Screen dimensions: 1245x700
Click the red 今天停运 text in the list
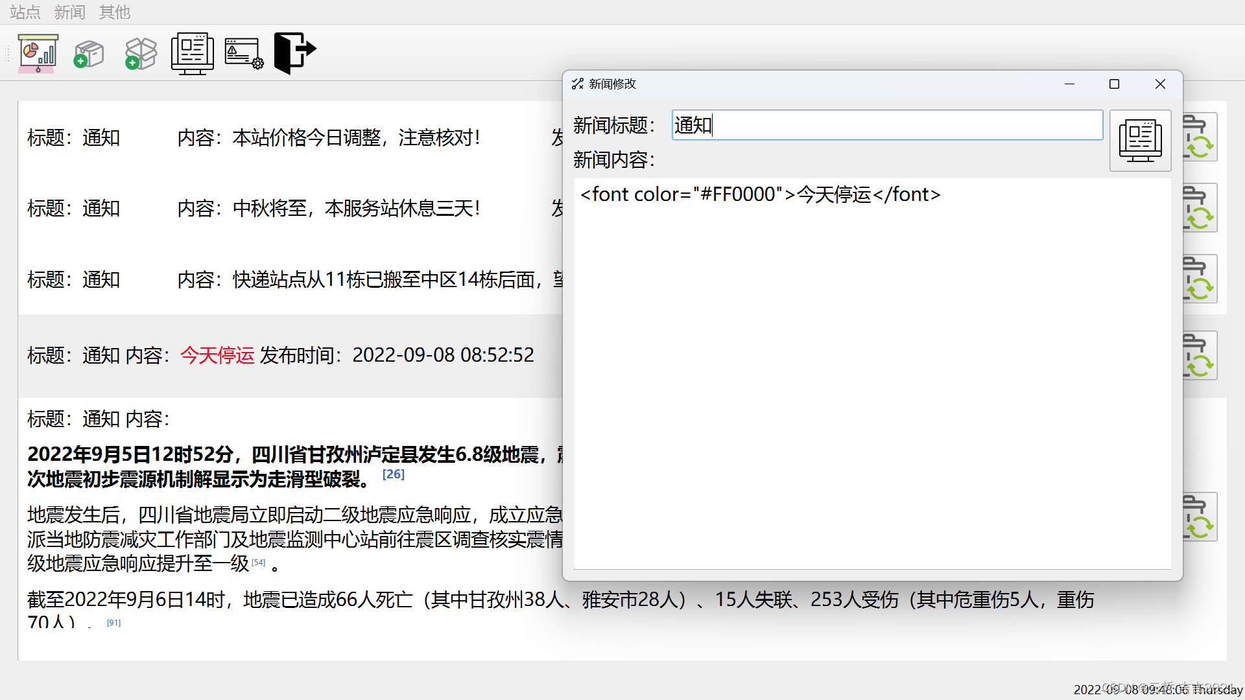click(217, 355)
